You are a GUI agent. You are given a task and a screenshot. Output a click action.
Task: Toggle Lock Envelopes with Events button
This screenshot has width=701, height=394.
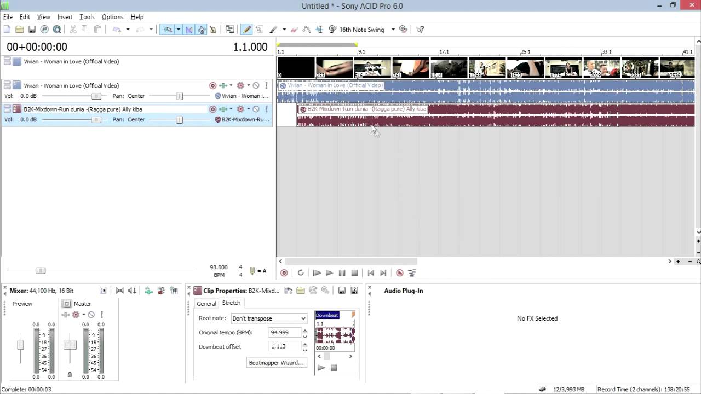point(202,30)
